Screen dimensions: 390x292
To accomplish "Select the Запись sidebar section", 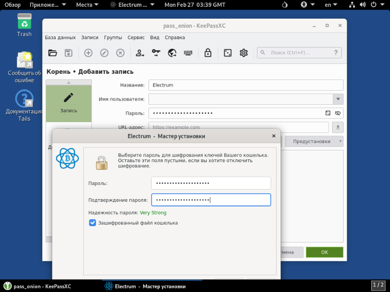I will tap(69, 103).
